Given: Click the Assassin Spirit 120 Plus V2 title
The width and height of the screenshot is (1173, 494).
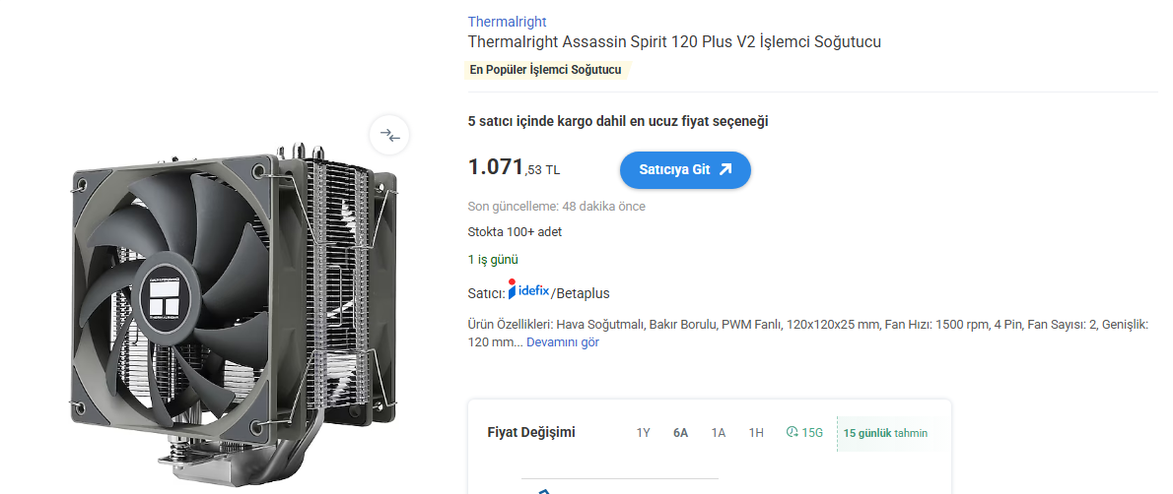Looking at the screenshot, I should coord(674,42).
